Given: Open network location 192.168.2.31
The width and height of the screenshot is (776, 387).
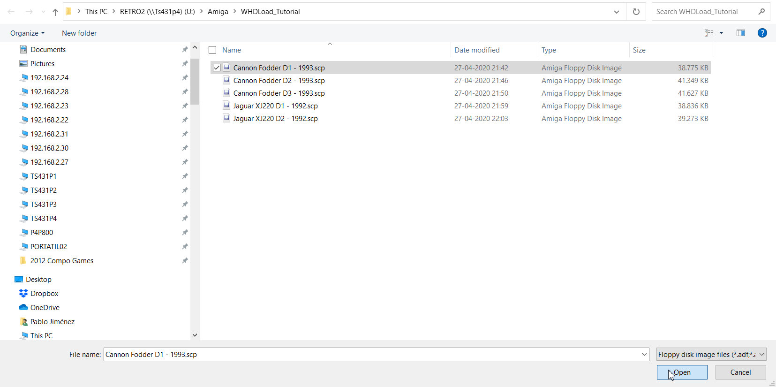Looking at the screenshot, I should pyautogui.click(x=49, y=134).
